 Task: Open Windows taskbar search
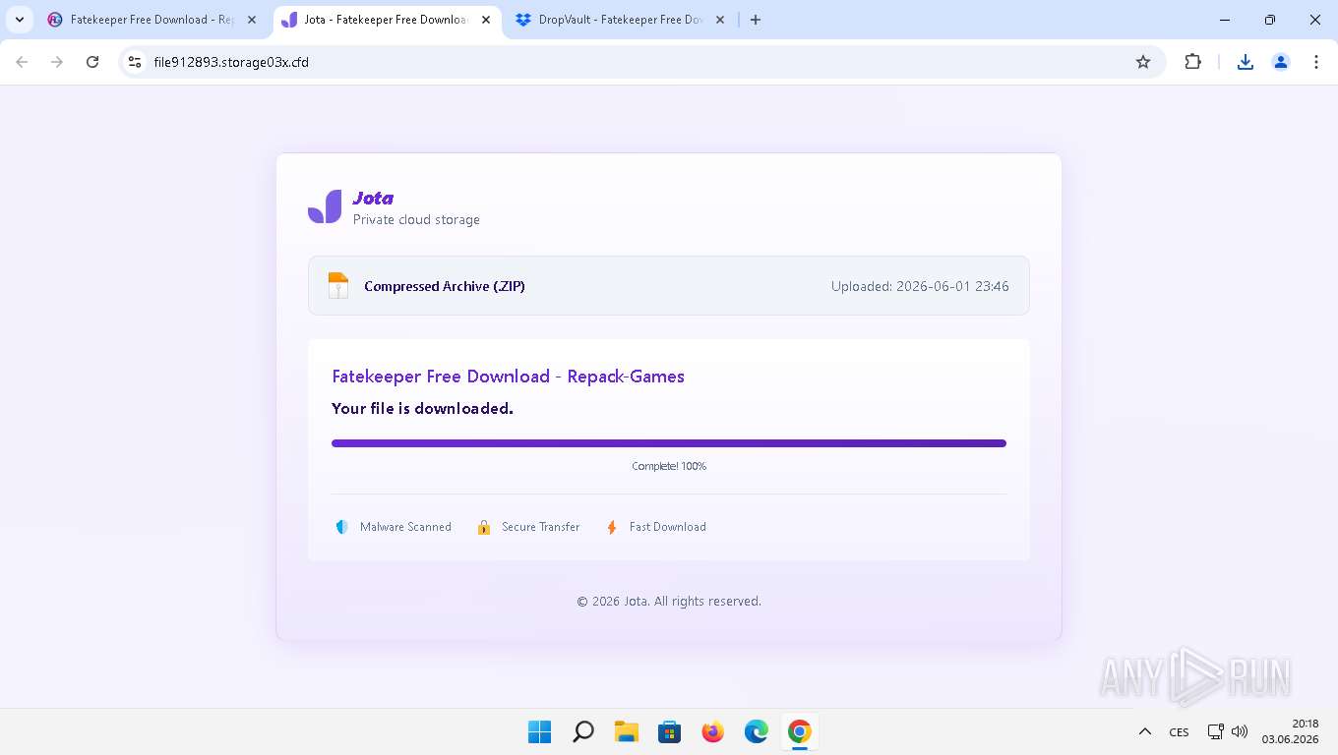coord(583,731)
